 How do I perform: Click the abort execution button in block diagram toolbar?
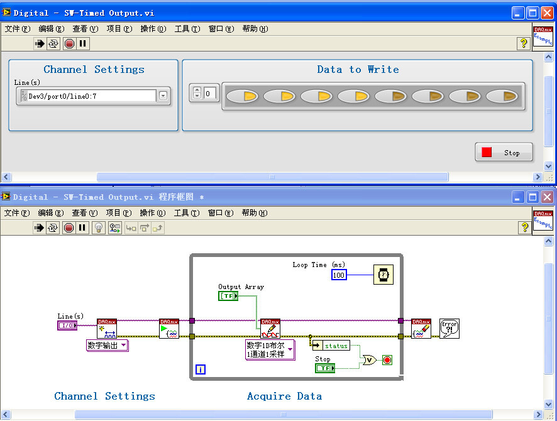[x=69, y=227]
